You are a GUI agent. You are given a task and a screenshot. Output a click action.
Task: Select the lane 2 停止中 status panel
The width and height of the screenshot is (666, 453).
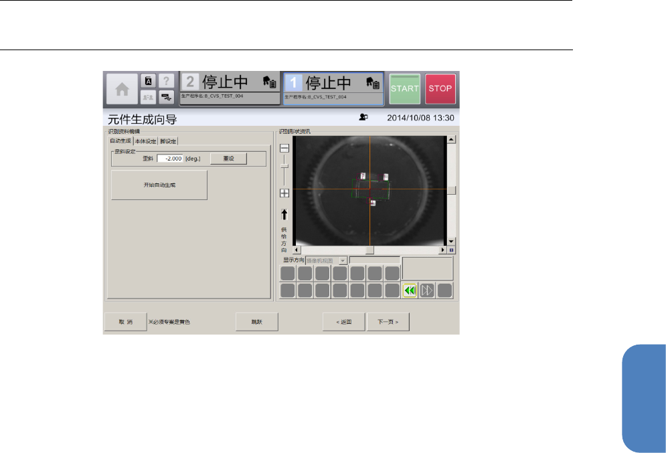pos(229,88)
